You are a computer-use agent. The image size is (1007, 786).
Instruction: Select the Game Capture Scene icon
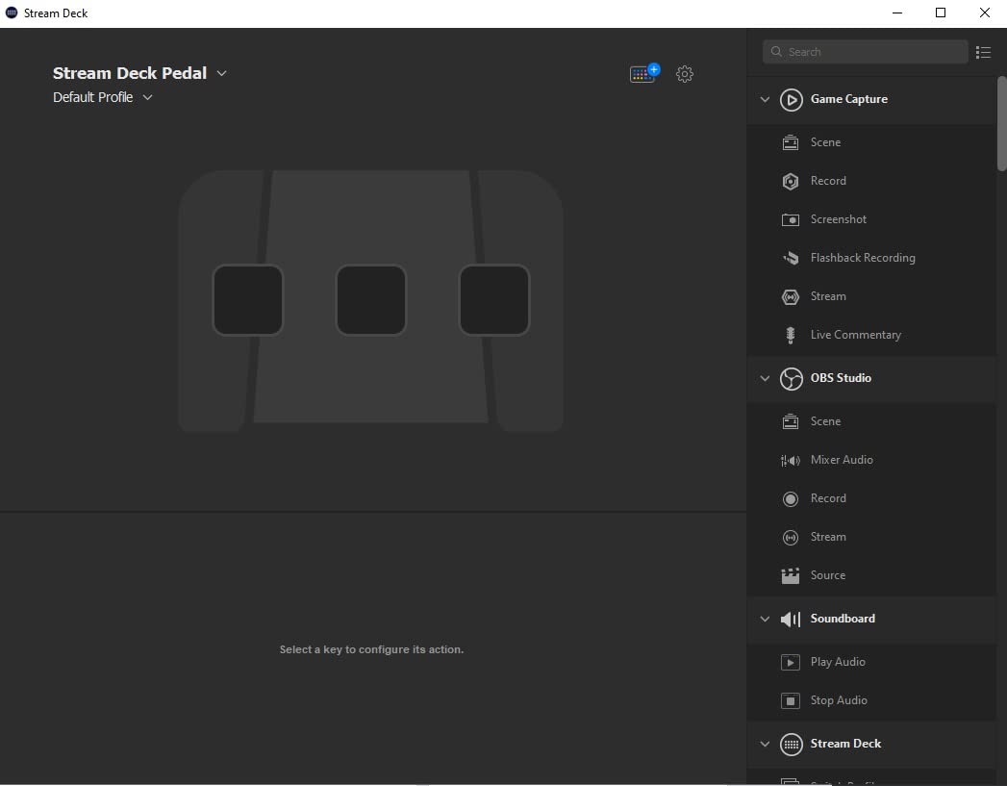pos(790,142)
